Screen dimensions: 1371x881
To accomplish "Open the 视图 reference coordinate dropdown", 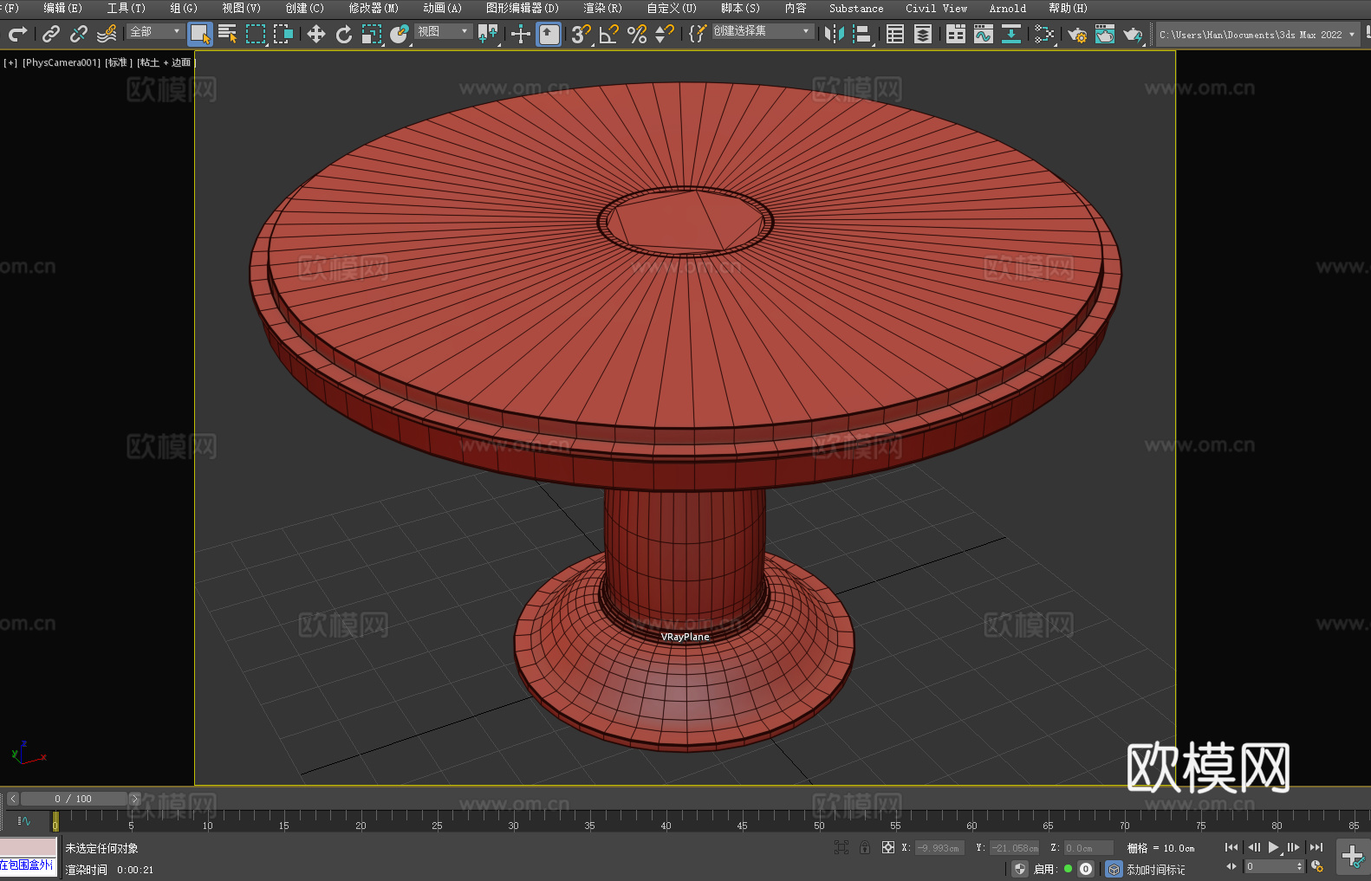I will click(x=443, y=31).
